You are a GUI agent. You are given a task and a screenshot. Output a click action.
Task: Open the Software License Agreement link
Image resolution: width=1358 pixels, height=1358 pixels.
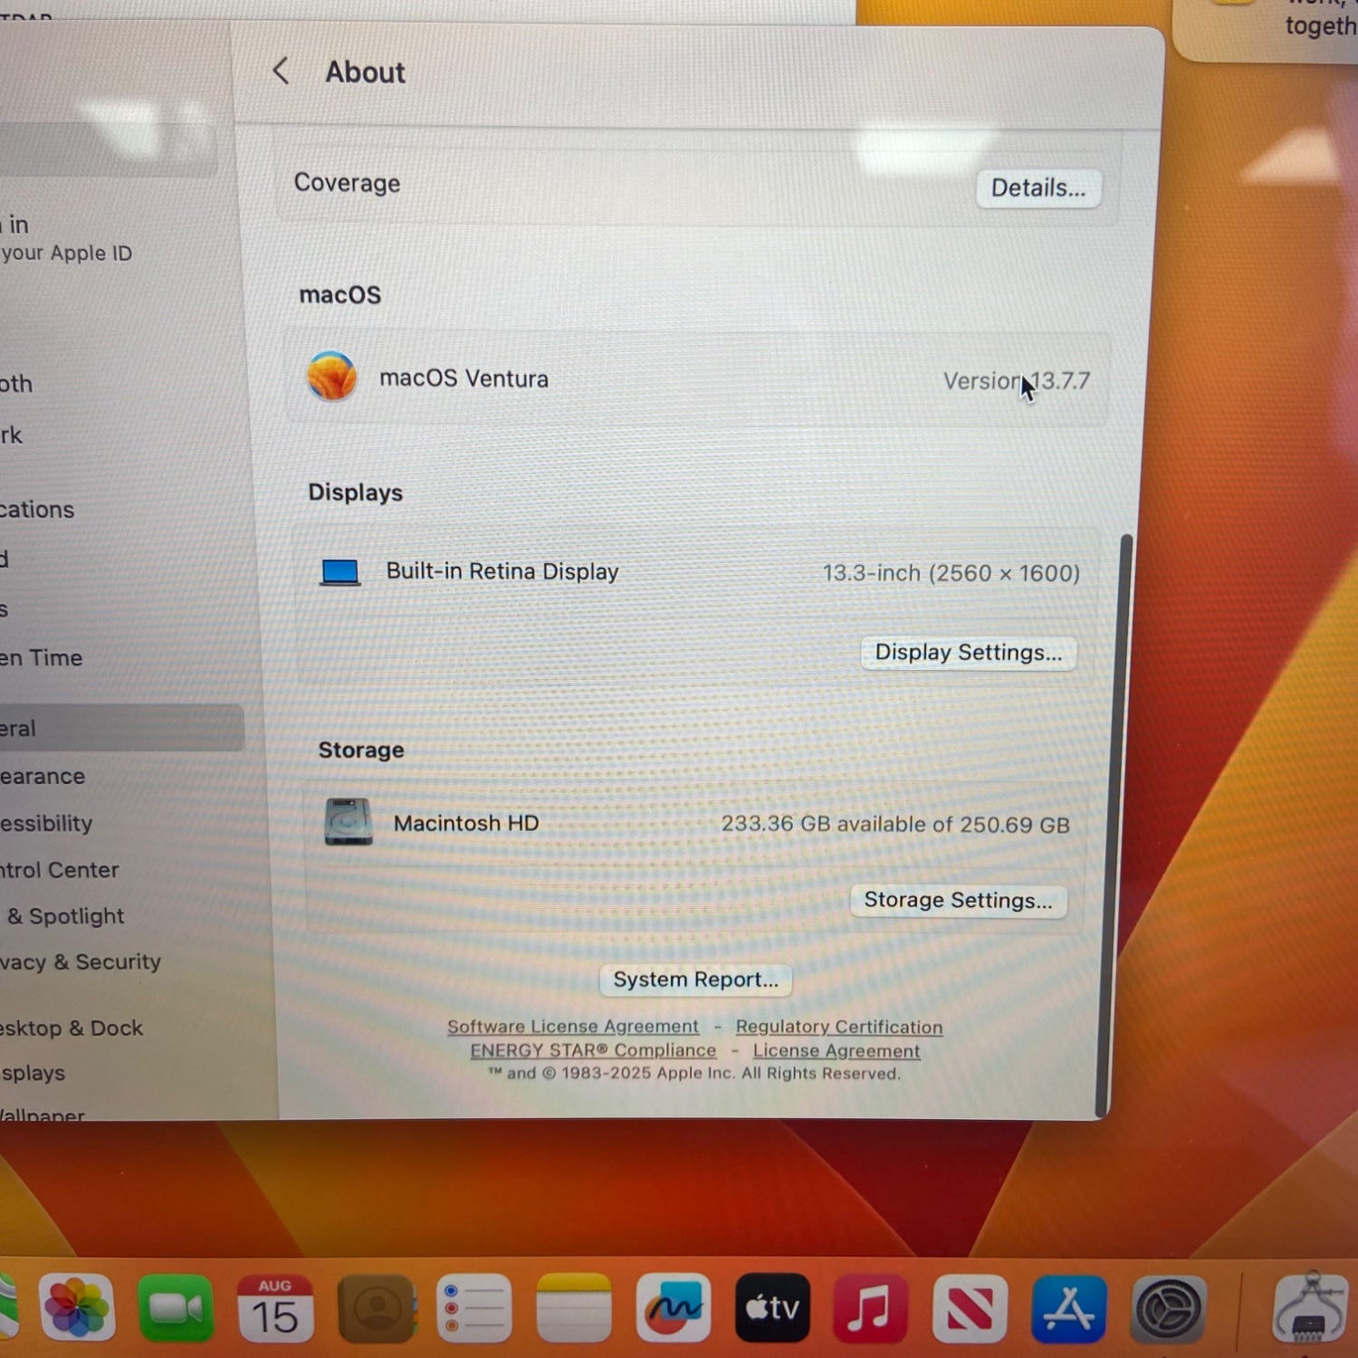click(x=573, y=1027)
